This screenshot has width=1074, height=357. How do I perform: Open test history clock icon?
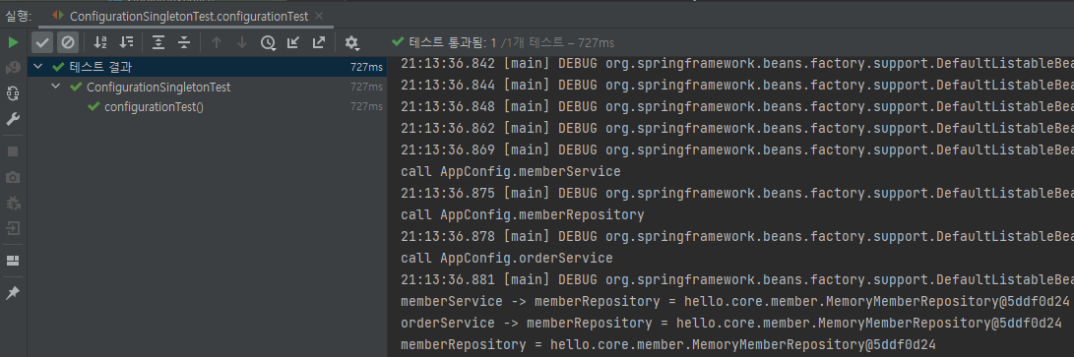268,42
